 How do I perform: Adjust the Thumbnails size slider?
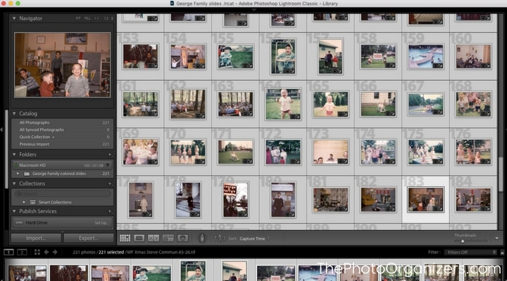pyautogui.click(x=463, y=241)
